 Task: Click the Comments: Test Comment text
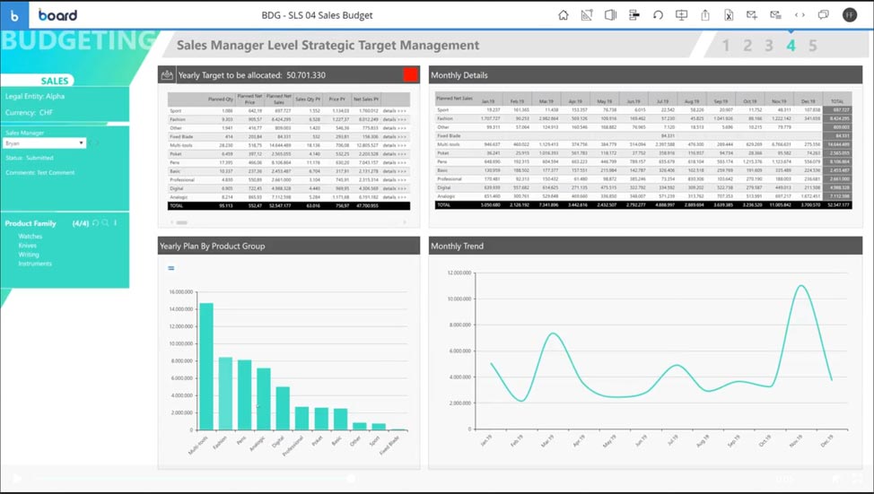click(40, 173)
